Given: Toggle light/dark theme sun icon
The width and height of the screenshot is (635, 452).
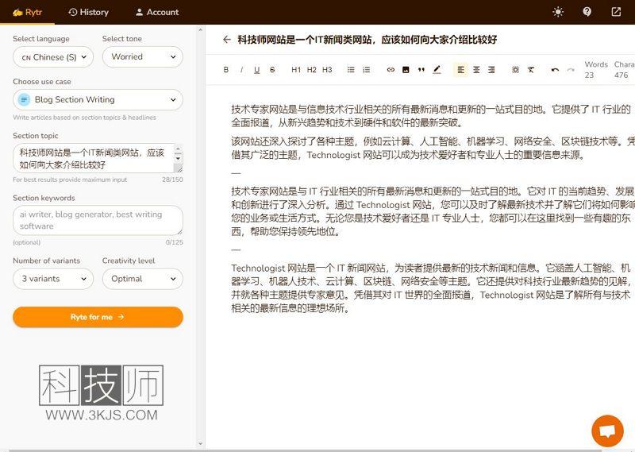Looking at the screenshot, I should [558, 12].
